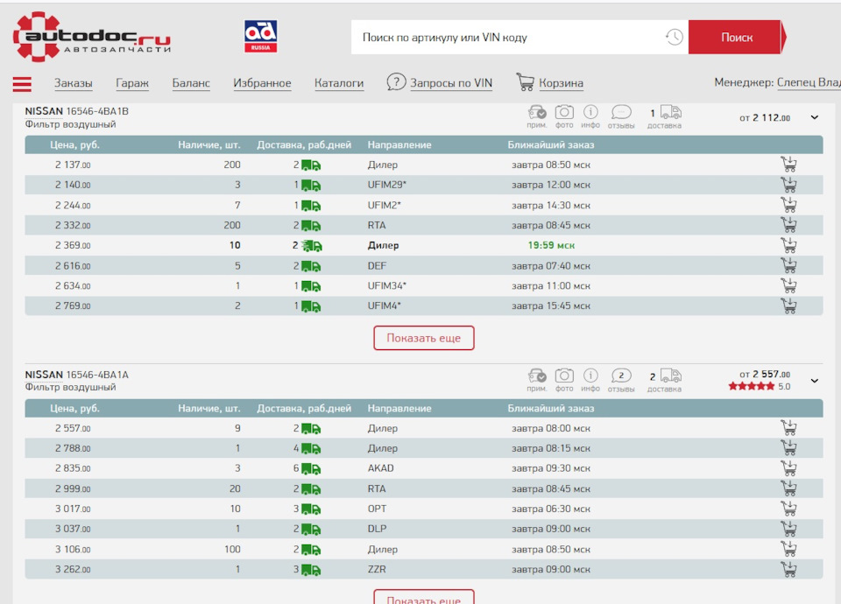
Task: Open инфо icon for 16546-4BA1A
Action: pos(590,376)
